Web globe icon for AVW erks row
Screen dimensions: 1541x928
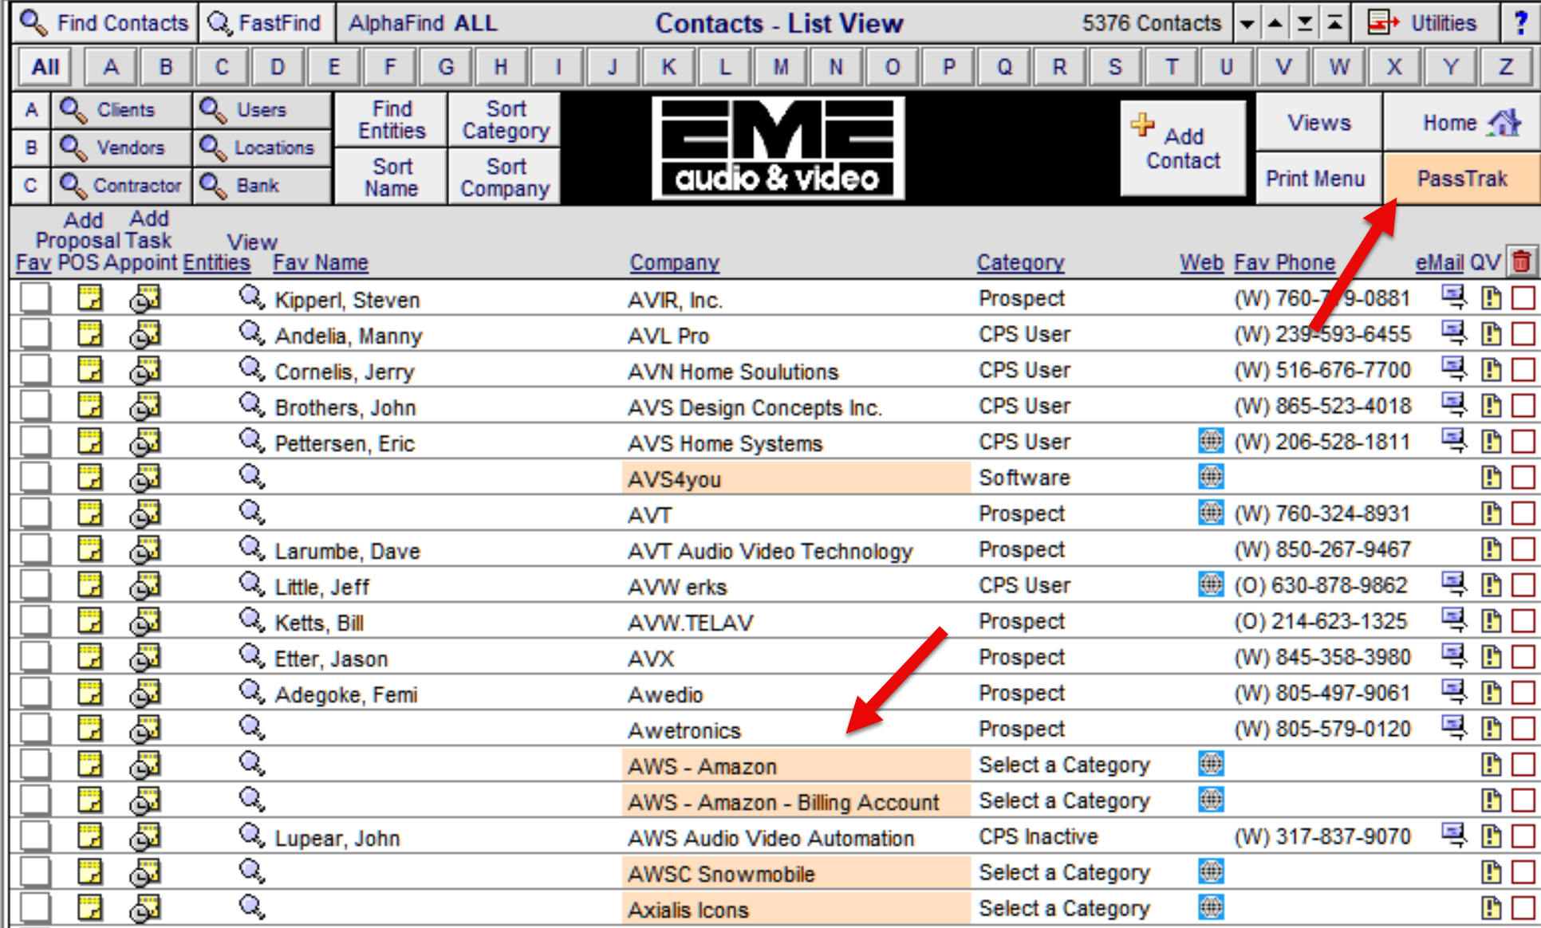coord(1211,584)
